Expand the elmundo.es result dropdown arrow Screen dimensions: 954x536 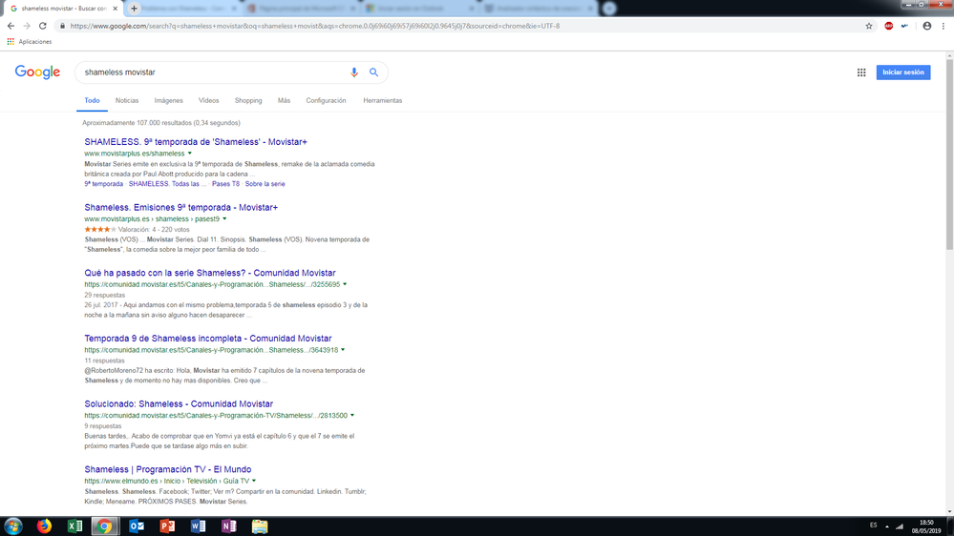(x=254, y=481)
